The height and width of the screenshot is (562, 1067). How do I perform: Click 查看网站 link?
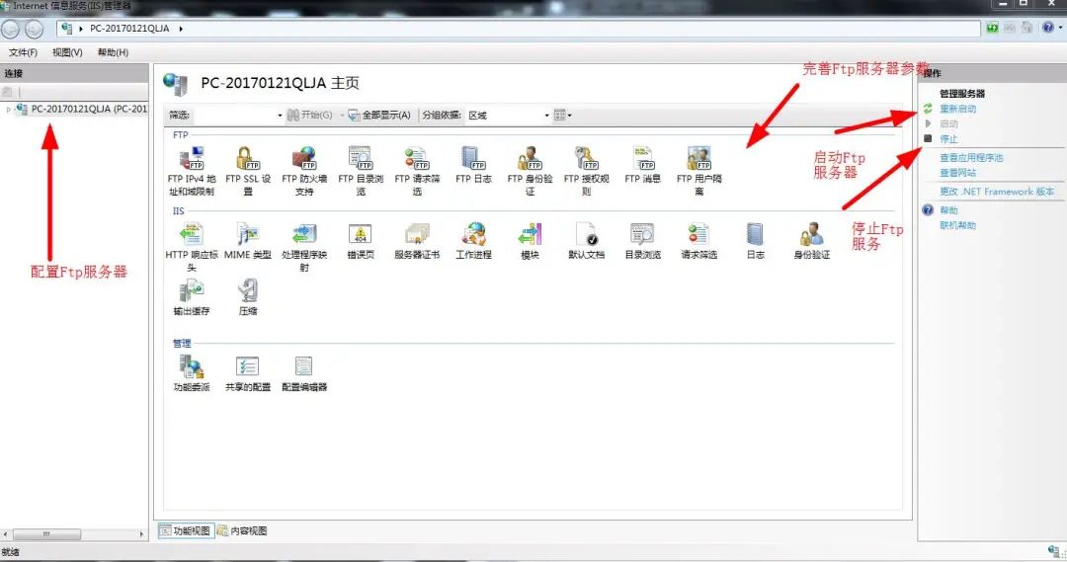[957, 173]
